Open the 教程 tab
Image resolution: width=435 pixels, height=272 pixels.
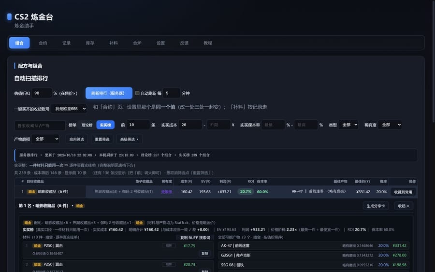tap(208, 43)
